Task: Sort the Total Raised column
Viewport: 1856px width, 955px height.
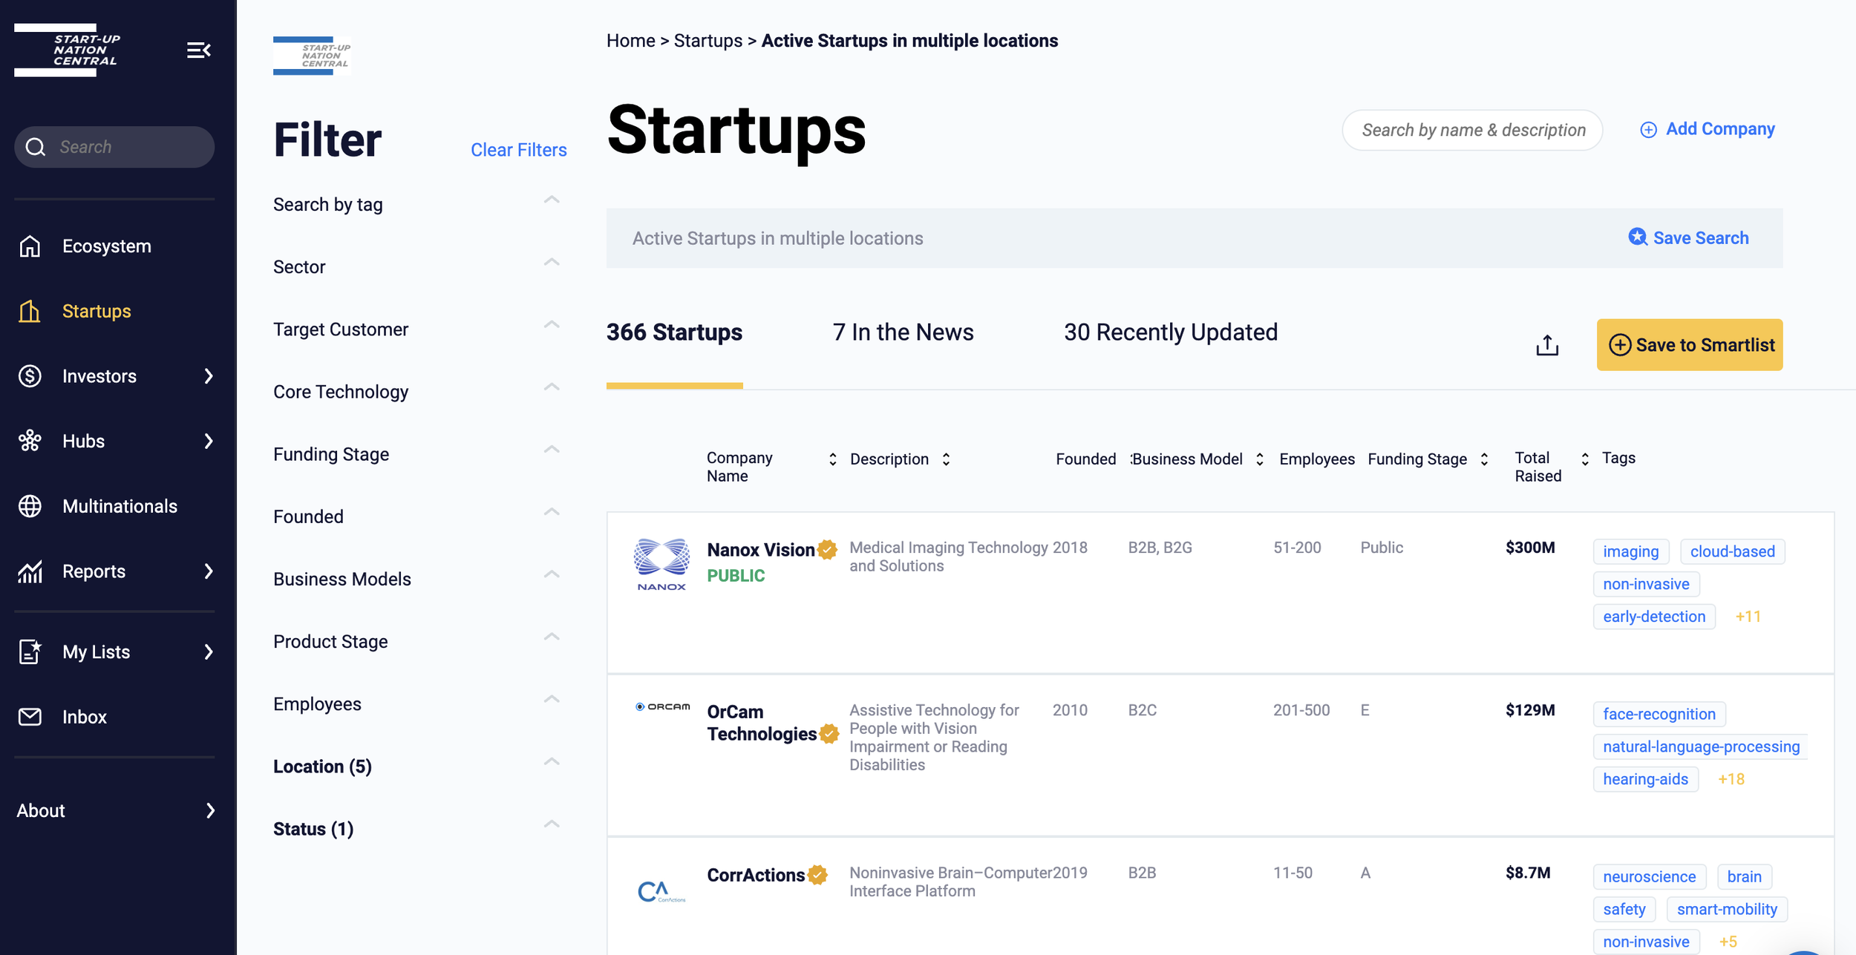Action: coord(1584,459)
